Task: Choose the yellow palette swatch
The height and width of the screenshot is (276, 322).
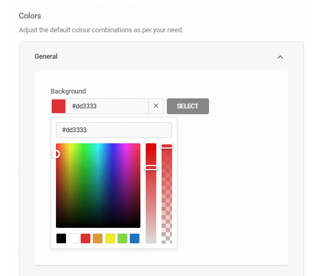Action: pyautogui.click(x=110, y=238)
